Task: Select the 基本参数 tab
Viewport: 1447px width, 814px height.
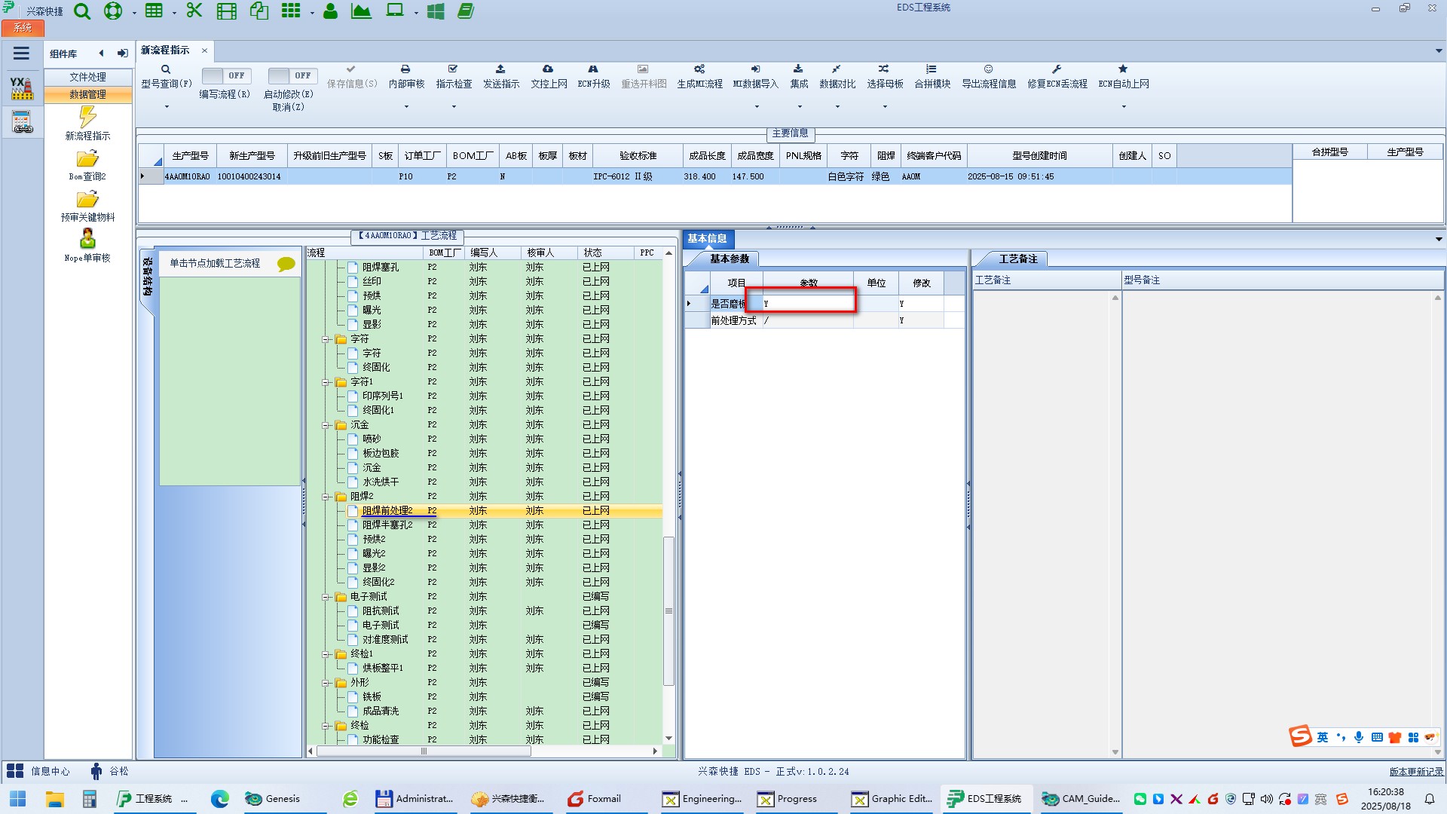Action: point(729,259)
